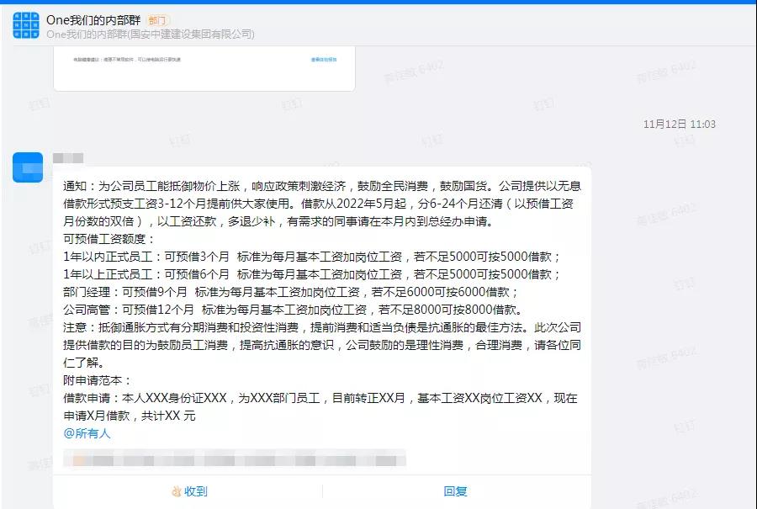Confirm the notice with 收到
Image resolution: width=757 pixels, height=509 pixels.
tap(189, 491)
